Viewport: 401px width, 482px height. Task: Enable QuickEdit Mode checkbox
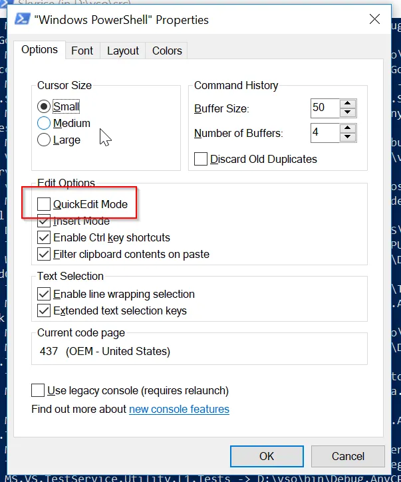click(x=44, y=204)
